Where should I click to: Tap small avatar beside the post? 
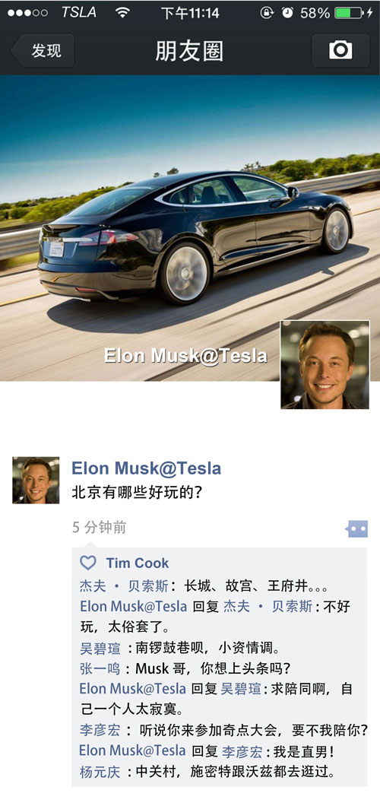point(36,480)
